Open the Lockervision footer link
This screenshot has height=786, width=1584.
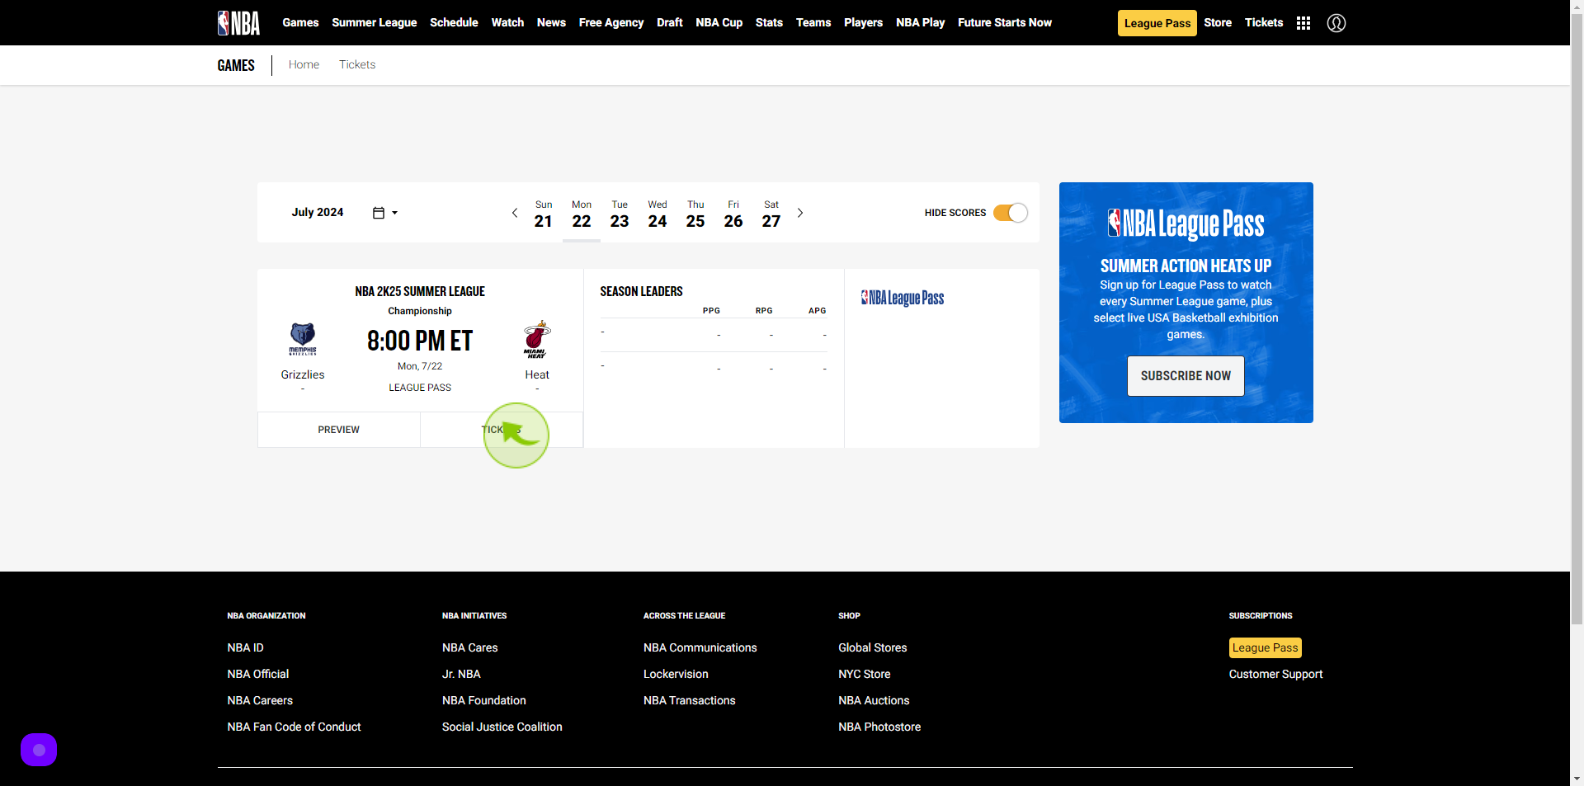[676, 674]
